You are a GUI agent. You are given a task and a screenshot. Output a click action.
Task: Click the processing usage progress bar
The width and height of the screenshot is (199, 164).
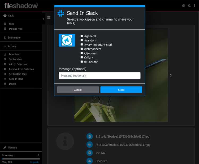point(21,159)
